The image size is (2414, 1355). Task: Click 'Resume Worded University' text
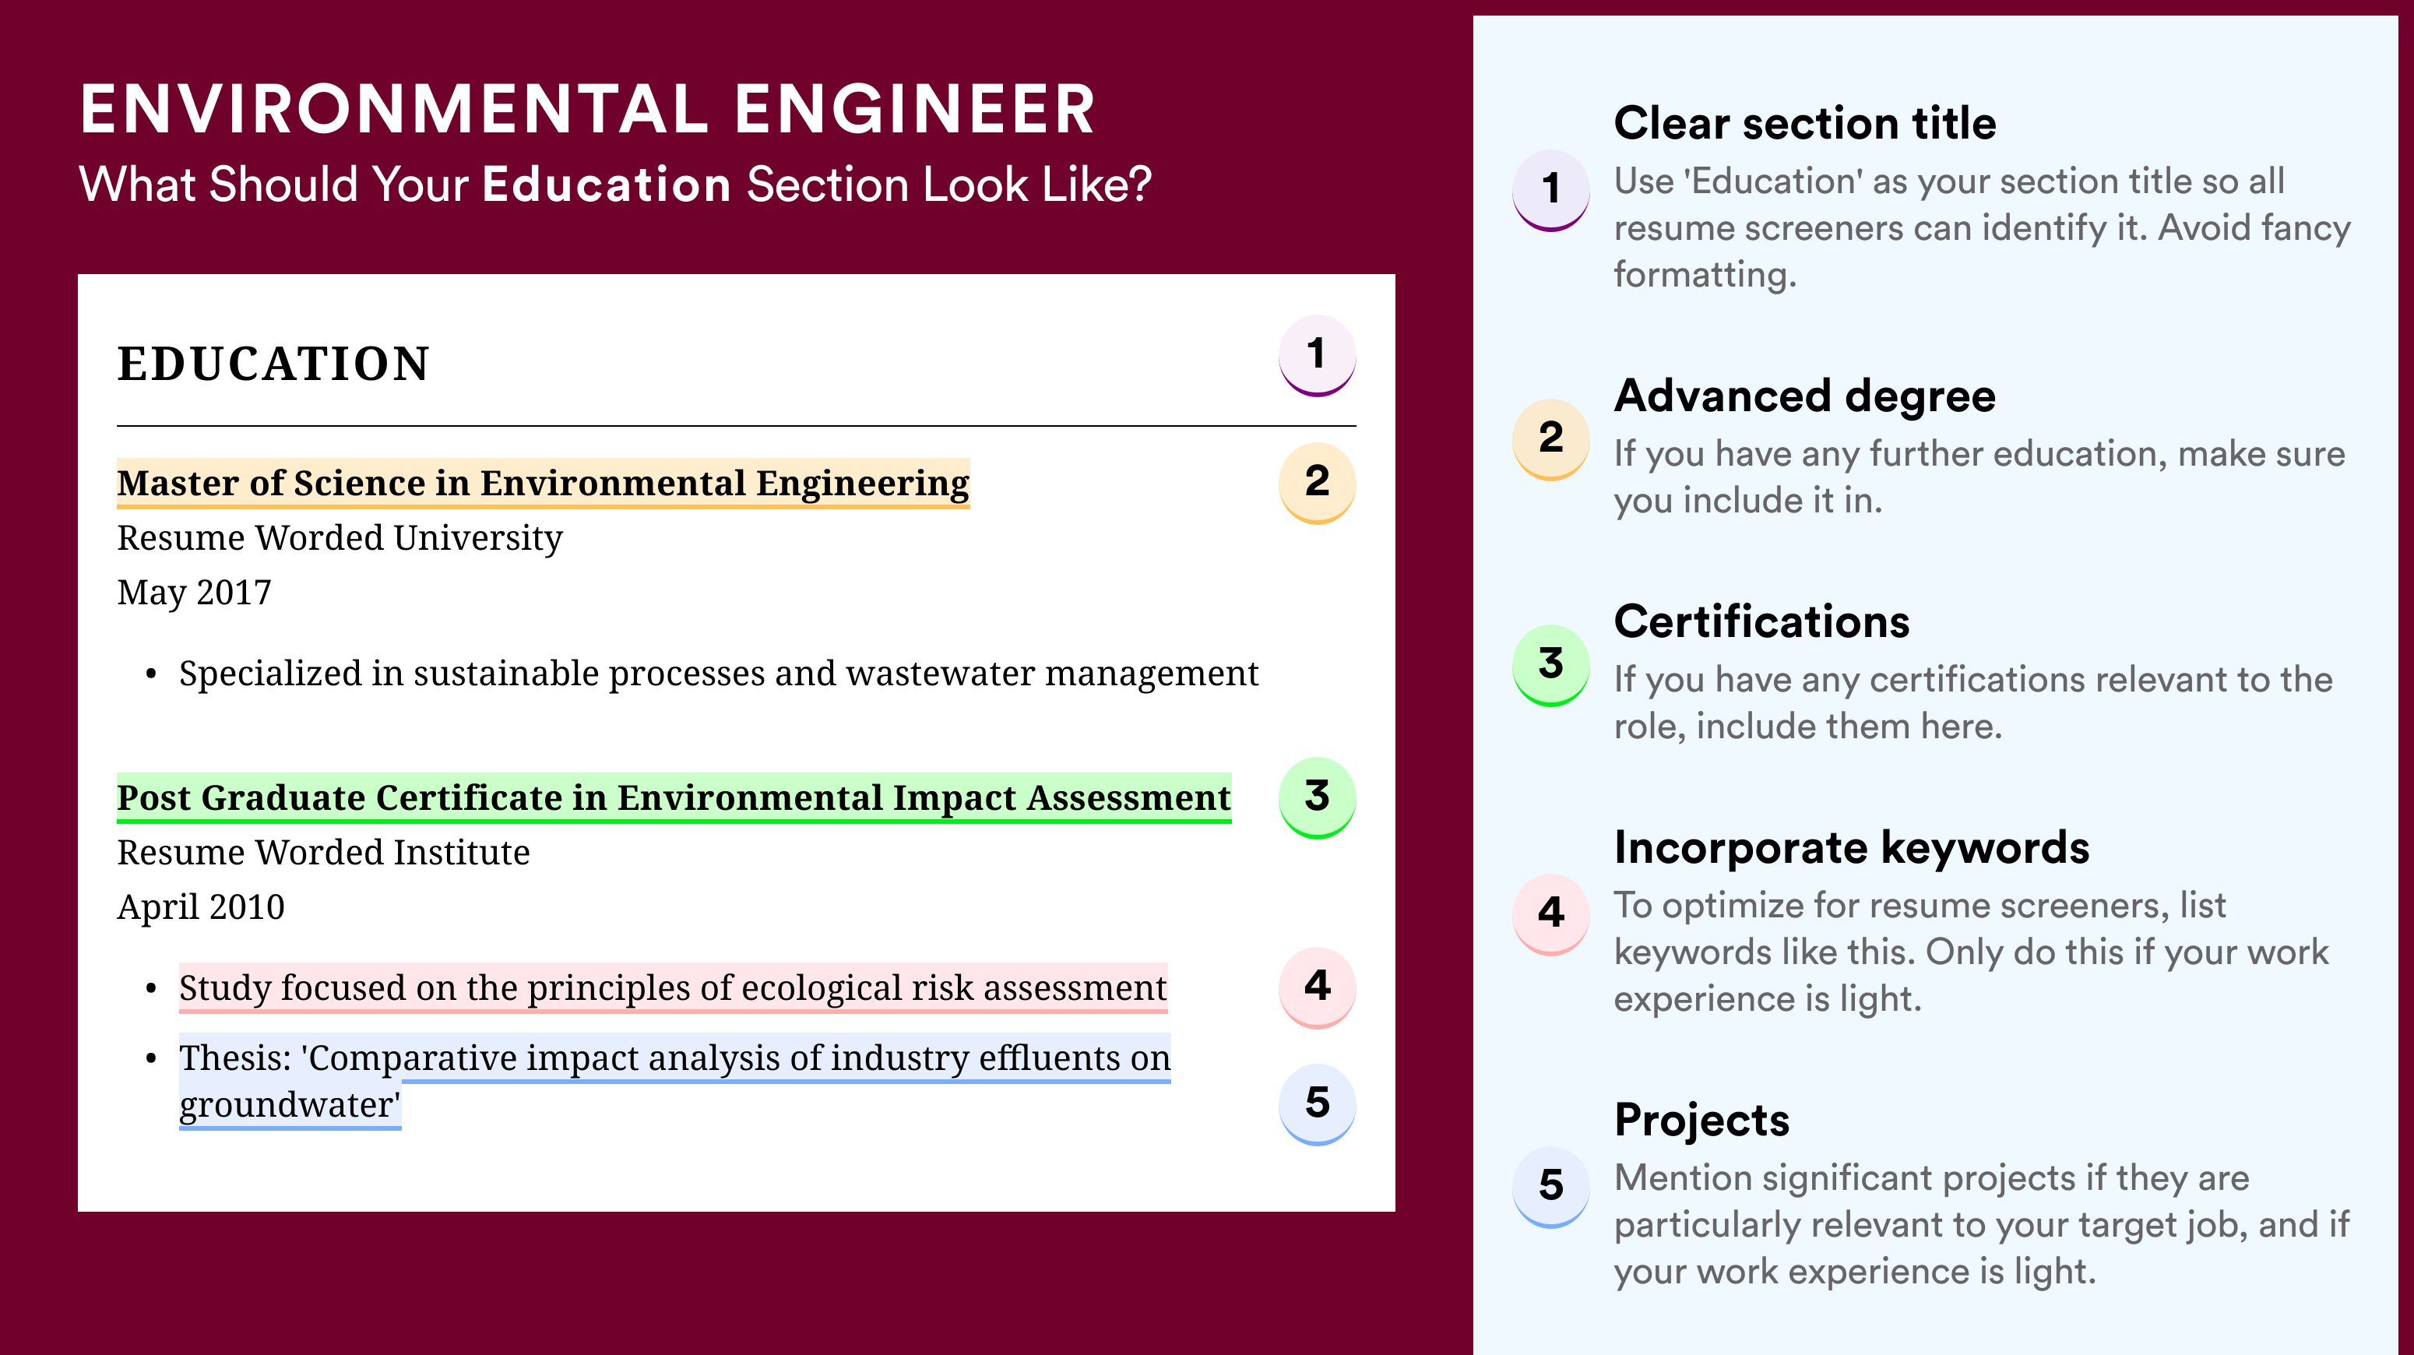pos(340,539)
